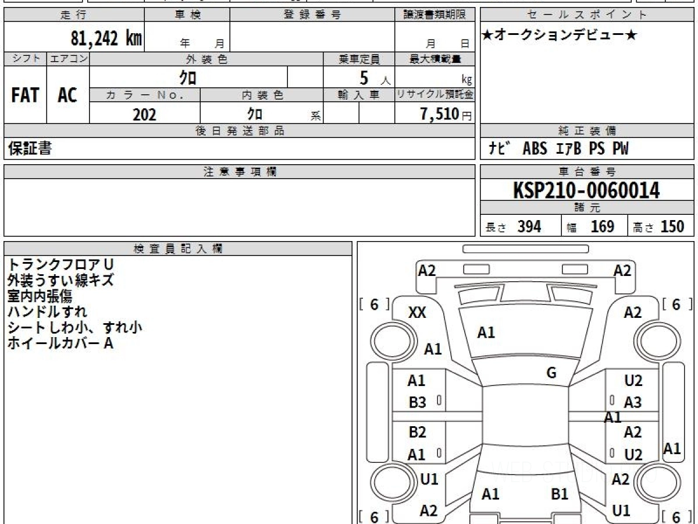Click the note シートしわ小、すれ小
698x524 pixels.
74,328
